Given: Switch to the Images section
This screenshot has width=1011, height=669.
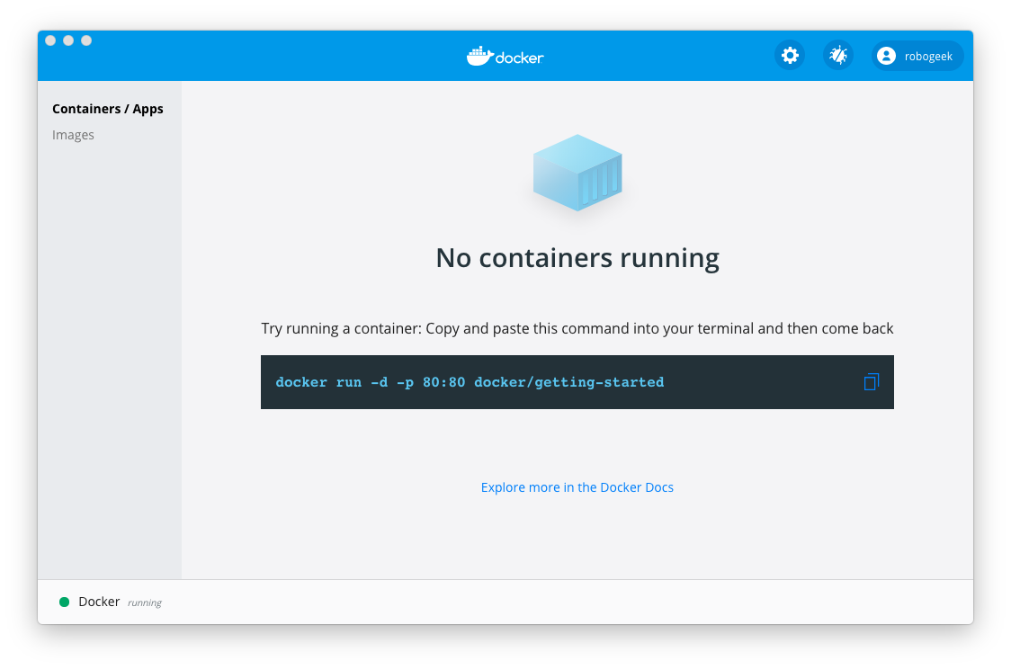Looking at the screenshot, I should pos(73,135).
